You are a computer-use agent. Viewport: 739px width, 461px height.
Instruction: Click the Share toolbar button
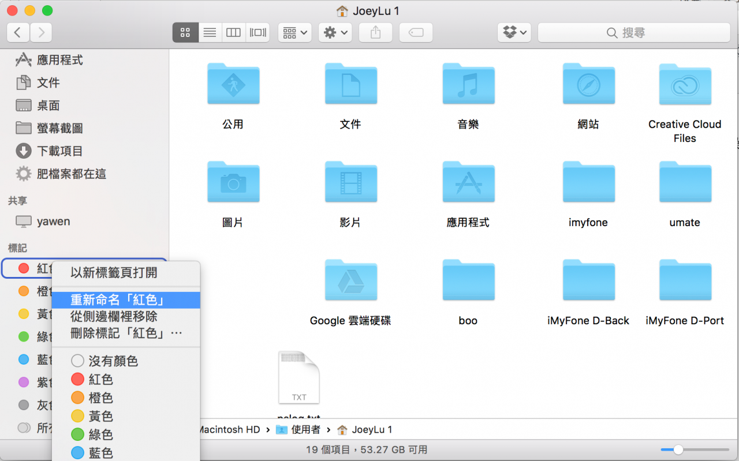[x=376, y=33]
